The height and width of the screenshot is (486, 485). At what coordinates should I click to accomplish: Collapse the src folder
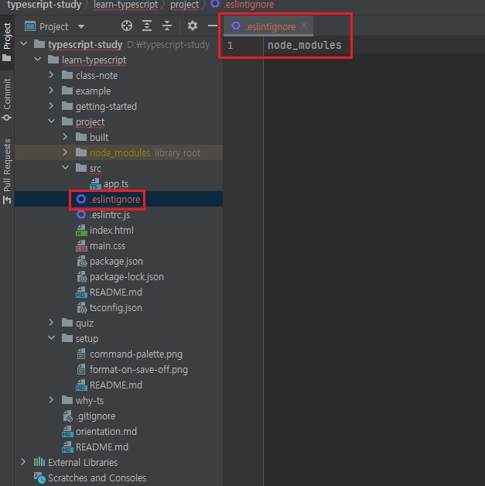tap(65, 168)
